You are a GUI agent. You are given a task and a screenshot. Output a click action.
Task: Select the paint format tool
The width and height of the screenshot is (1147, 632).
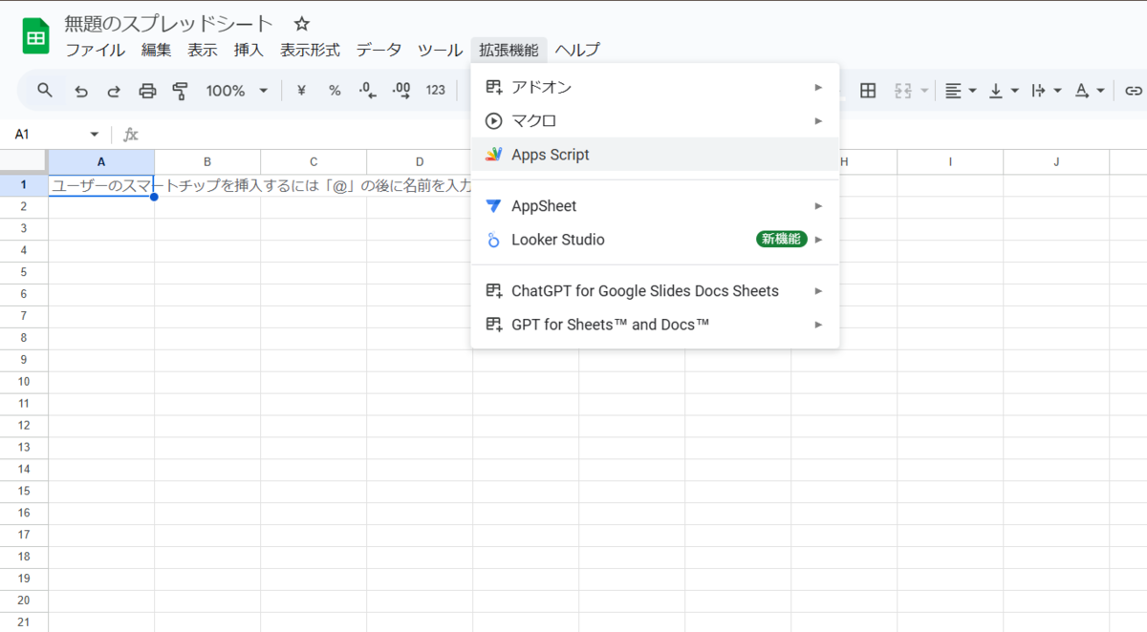(180, 91)
